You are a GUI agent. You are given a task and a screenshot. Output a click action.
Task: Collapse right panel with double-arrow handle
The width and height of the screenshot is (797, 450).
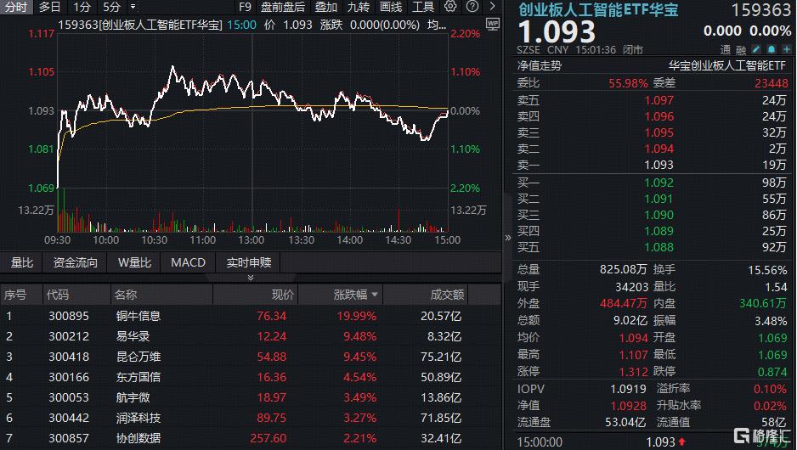point(507,238)
